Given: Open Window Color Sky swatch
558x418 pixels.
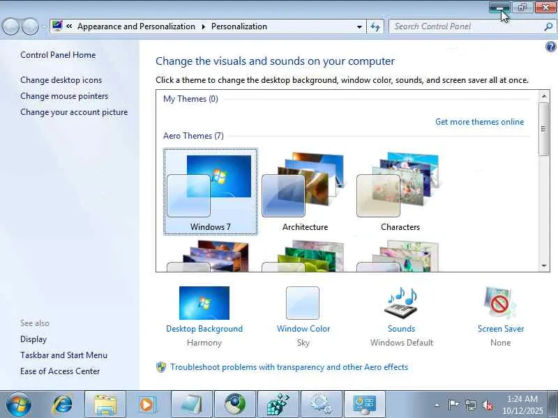Looking at the screenshot, I should pos(303,303).
